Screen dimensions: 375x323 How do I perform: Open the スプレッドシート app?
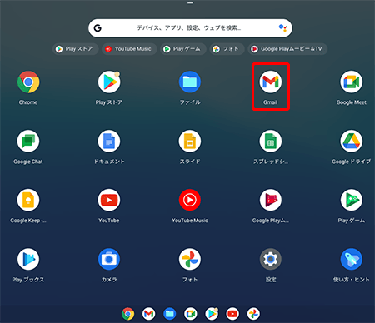(x=271, y=141)
